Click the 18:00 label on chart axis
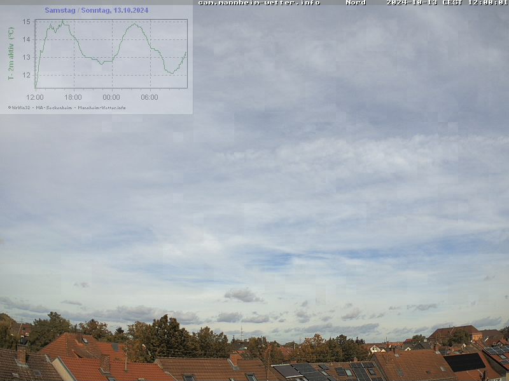The image size is (509, 381). coord(73,97)
